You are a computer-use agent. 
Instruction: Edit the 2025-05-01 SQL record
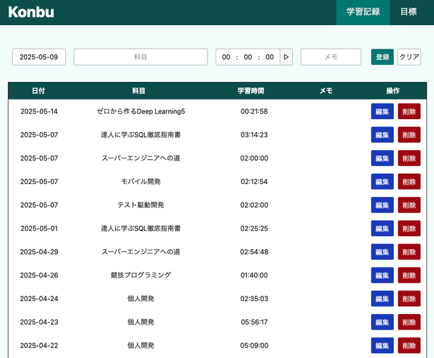[x=382, y=229]
